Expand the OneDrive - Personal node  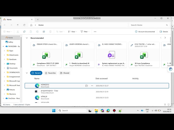(x=3, y=98)
